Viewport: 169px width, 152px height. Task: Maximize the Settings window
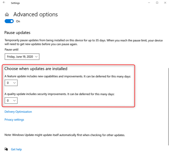pyautogui.click(x=157, y=3)
